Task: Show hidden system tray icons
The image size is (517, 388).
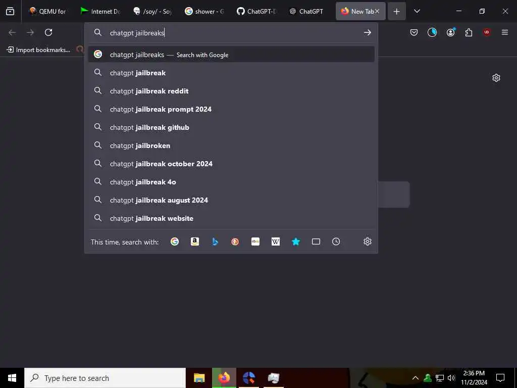Action: tap(416, 378)
